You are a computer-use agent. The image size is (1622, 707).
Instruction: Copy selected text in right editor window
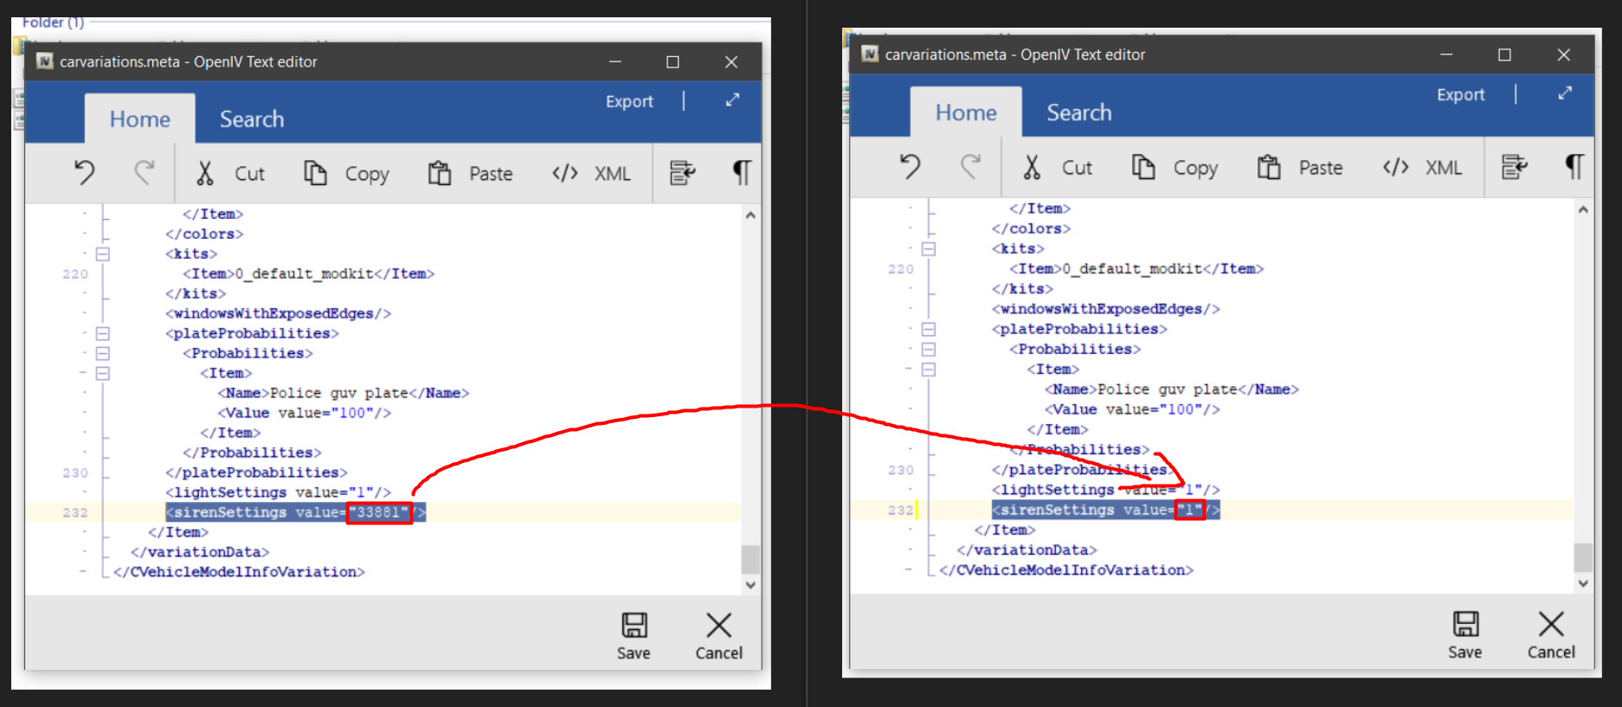click(x=1175, y=168)
